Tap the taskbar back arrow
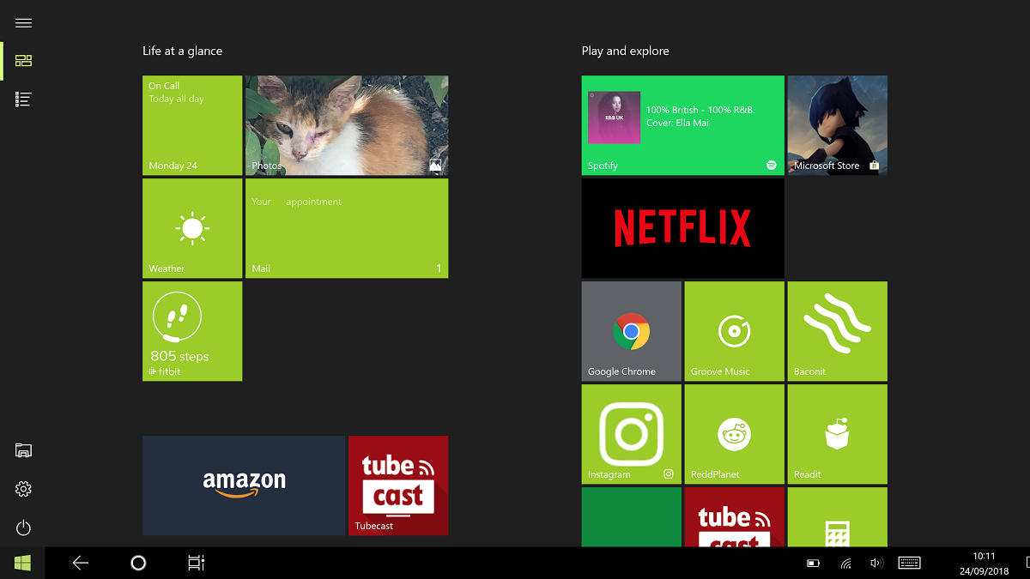The height and width of the screenshot is (579, 1030). tap(81, 563)
